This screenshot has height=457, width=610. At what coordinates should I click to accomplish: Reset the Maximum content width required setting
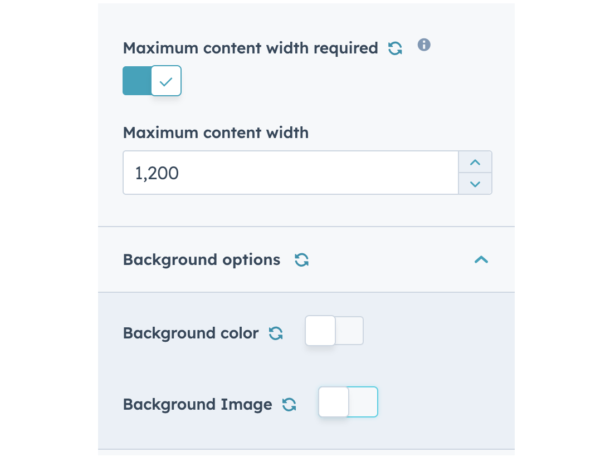pos(396,48)
